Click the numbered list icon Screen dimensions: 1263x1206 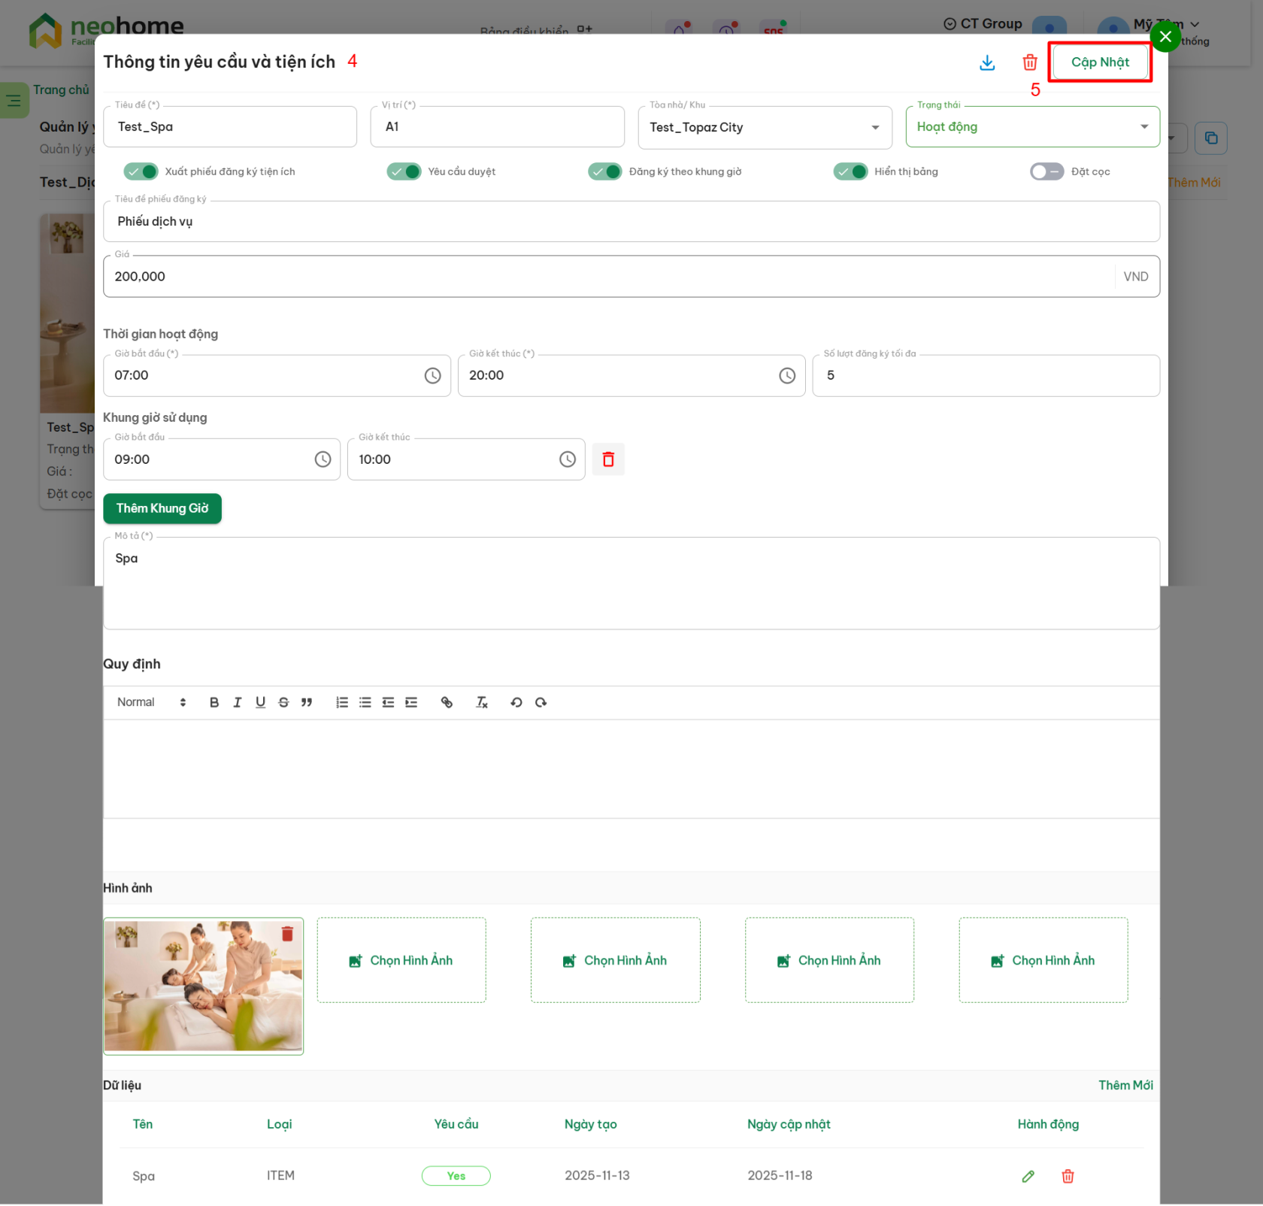(342, 702)
